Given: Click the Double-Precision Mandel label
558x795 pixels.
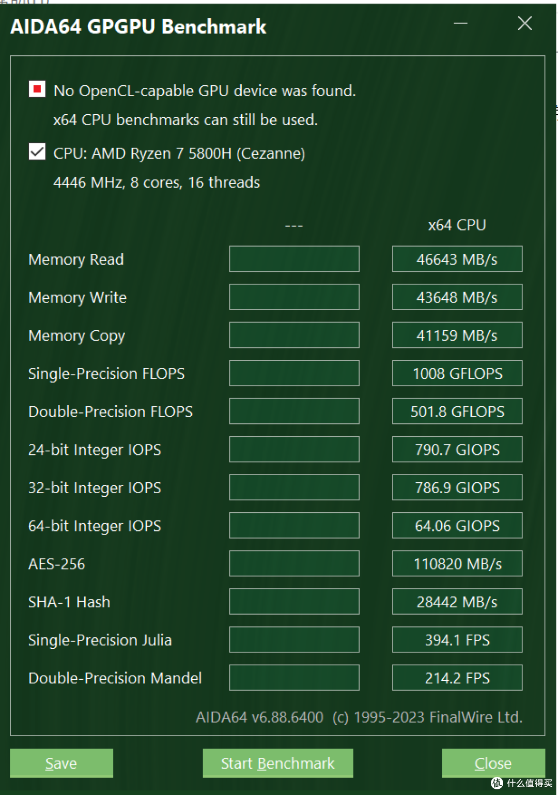Looking at the screenshot, I should (x=115, y=678).
